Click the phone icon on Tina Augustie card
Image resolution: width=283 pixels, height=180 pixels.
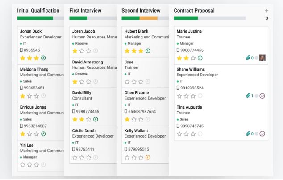[178, 126]
